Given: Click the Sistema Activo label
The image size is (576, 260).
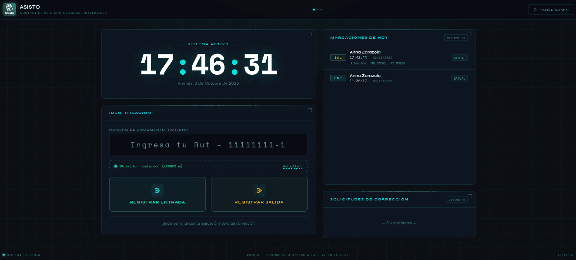Looking at the screenshot, I should 208,44.
